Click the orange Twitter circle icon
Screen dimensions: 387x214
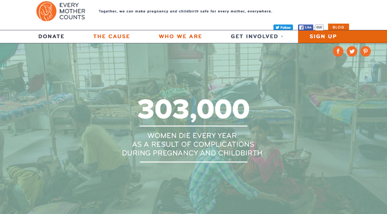pyautogui.click(x=352, y=51)
